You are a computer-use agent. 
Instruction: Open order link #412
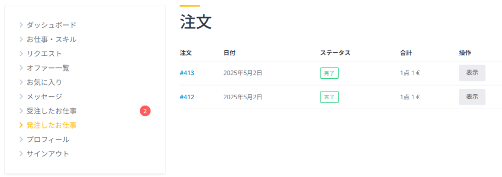click(x=187, y=97)
